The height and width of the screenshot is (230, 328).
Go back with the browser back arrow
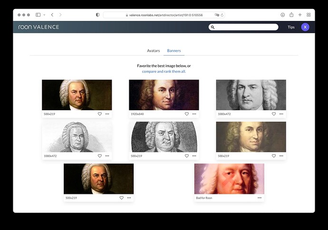click(52, 15)
